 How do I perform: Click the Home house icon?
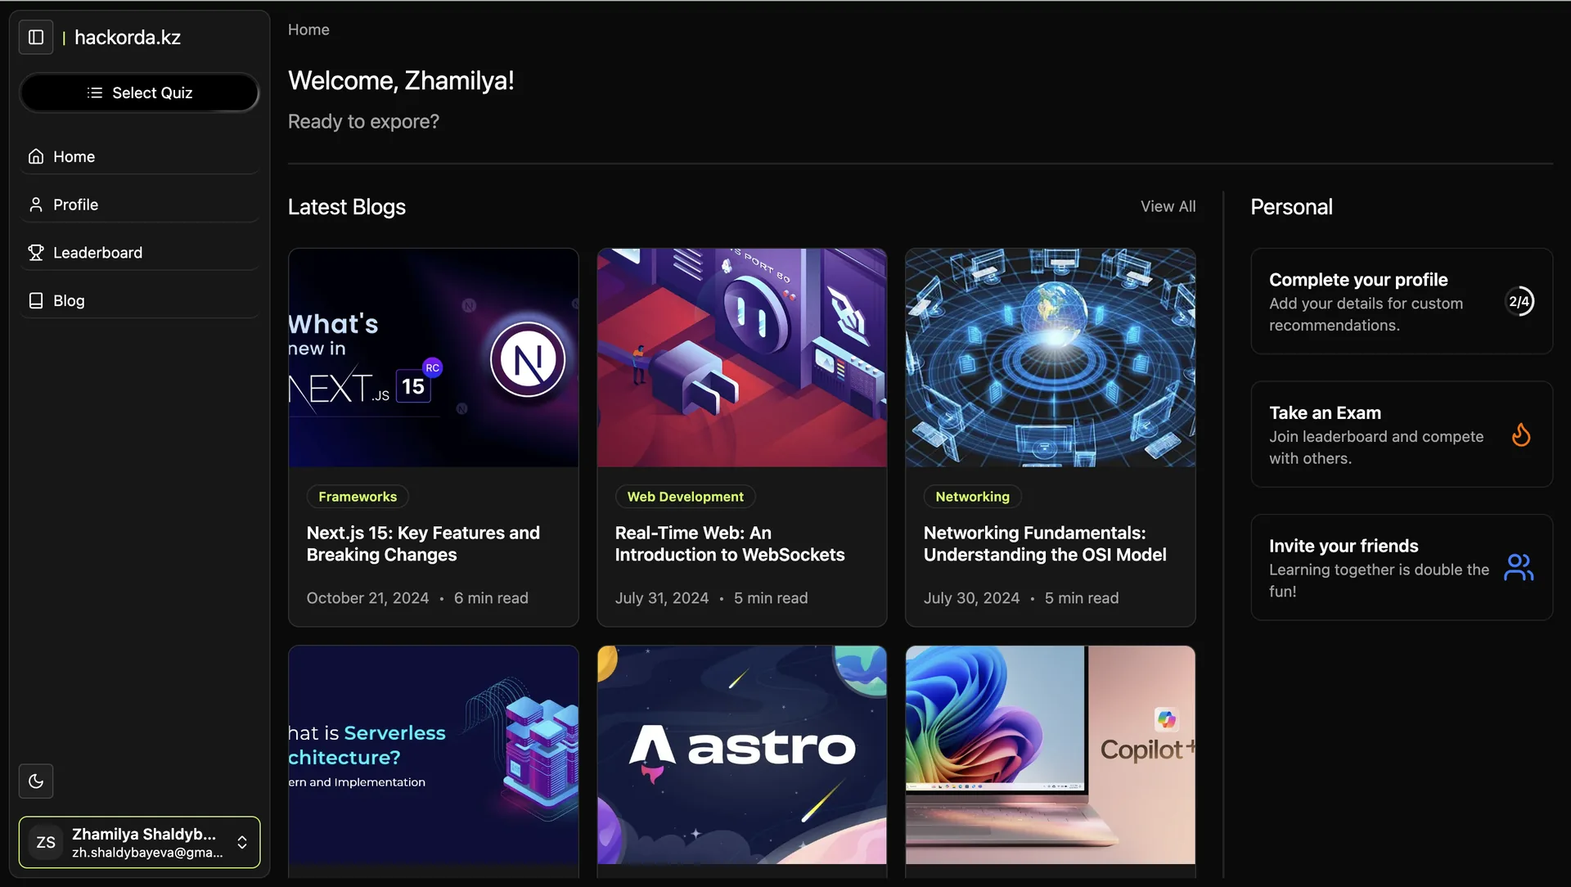coord(36,156)
